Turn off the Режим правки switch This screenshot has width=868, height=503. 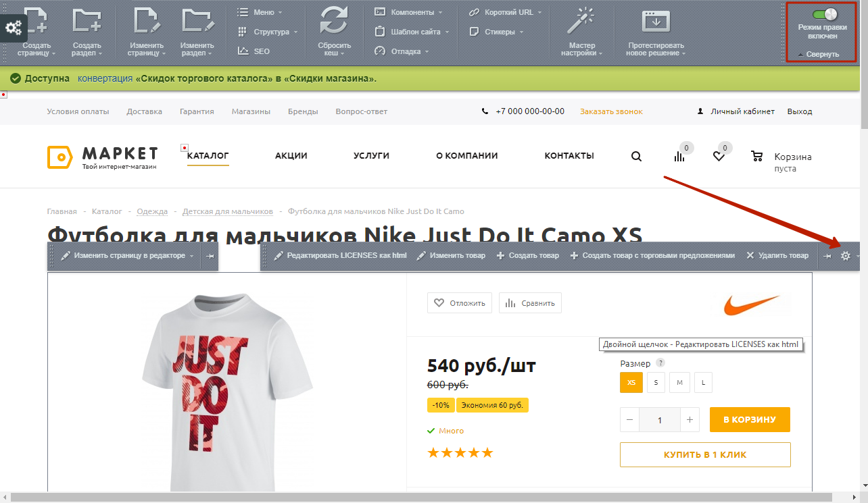click(x=824, y=14)
